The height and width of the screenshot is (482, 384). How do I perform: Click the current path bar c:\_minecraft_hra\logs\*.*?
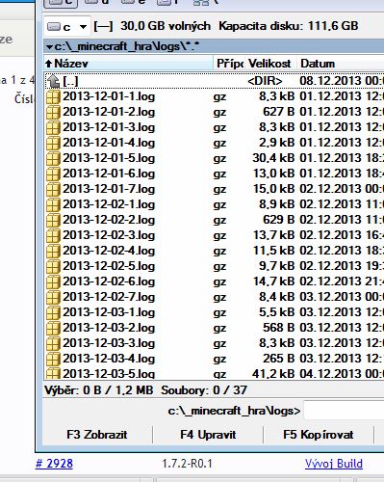[214, 47]
